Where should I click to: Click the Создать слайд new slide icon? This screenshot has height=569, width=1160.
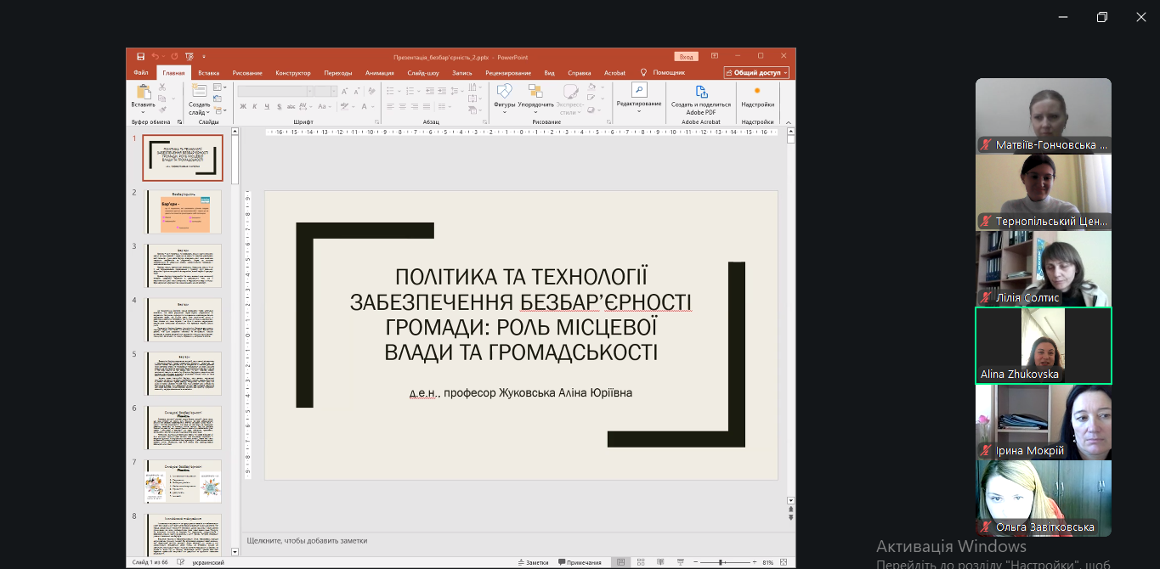pos(199,92)
